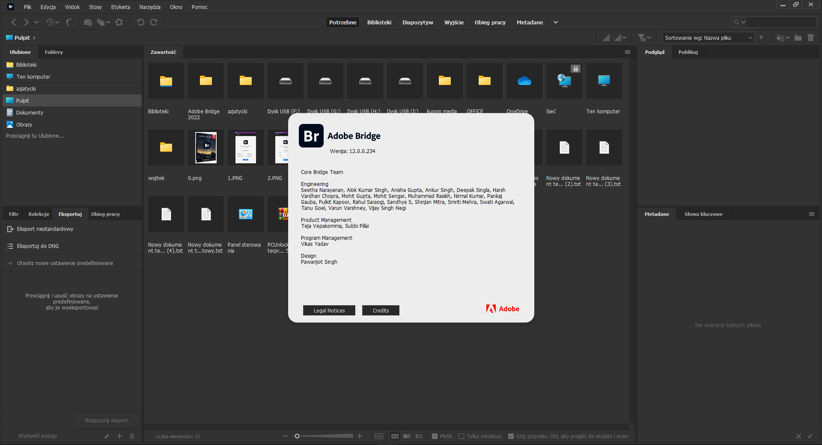Switch to details view icon
Viewport: 822px width, 445px height.
click(x=407, y=436)
